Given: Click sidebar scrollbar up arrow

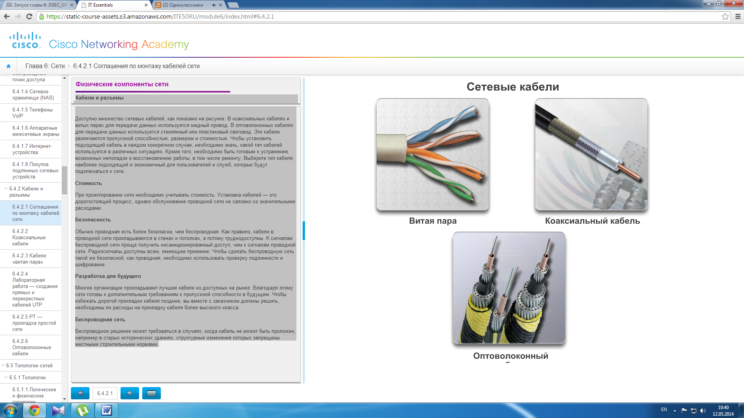Looking at the screenshot, I should [x=64, y=78].
